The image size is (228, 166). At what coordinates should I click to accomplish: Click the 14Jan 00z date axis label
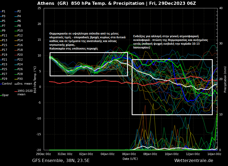click(214, 154)
